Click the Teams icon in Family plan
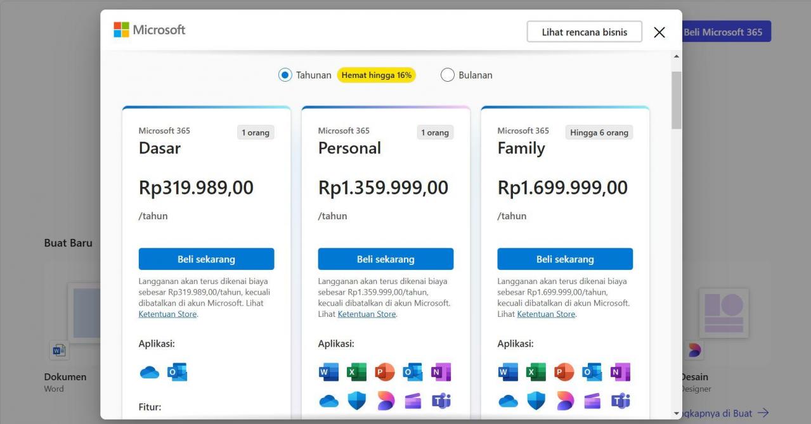This screenshot has height=424, width=811. tap(620, 401)
